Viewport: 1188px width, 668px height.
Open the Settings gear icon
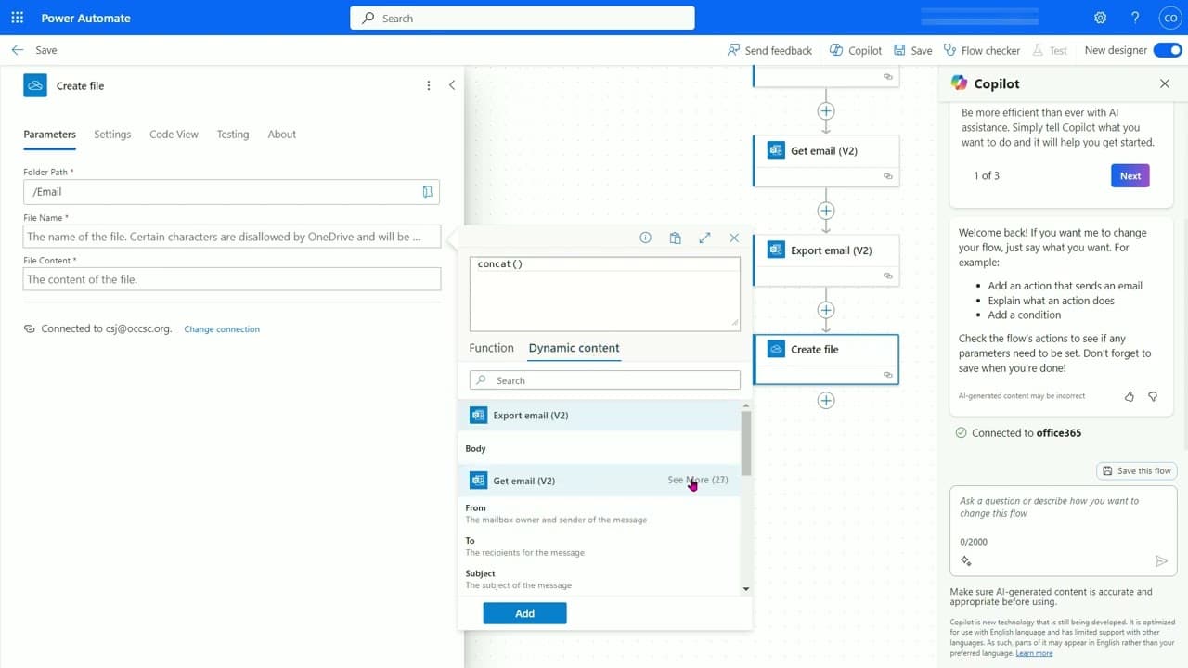[x=1100, y=18]
